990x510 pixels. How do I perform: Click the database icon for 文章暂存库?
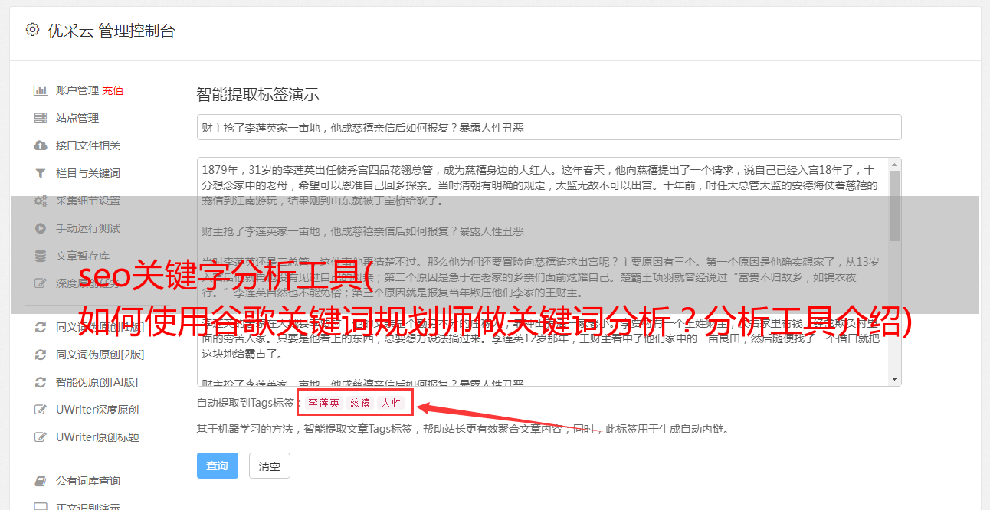click(41, 256)
